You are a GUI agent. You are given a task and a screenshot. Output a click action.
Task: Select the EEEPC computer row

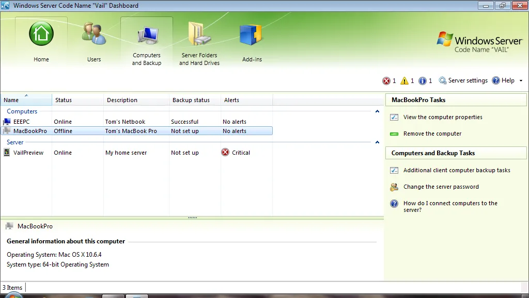pyautogui.click(x=136, y=122)
